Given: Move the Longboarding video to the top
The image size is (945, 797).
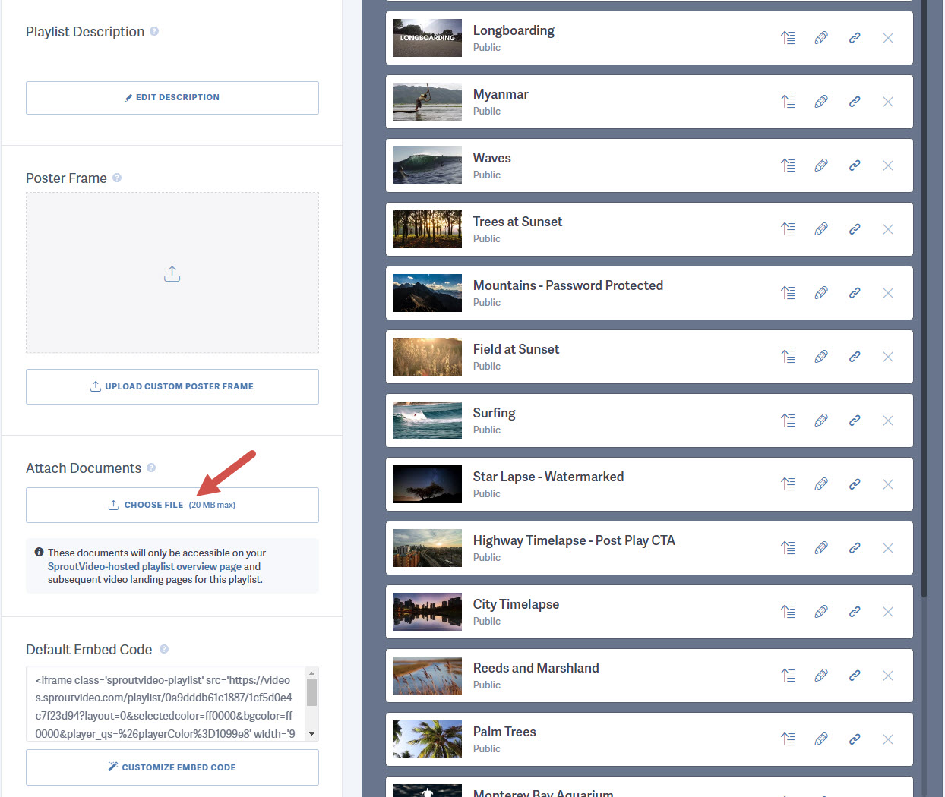Looking at the screenshot, I should [x=788, y=37].
